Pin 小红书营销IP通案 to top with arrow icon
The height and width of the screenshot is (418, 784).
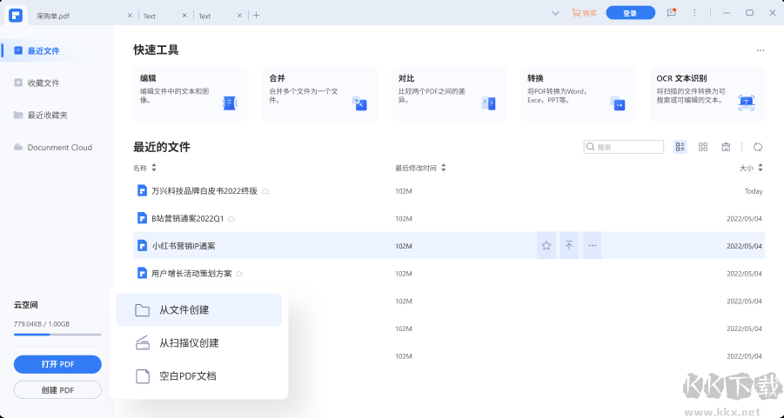[569, 246]
